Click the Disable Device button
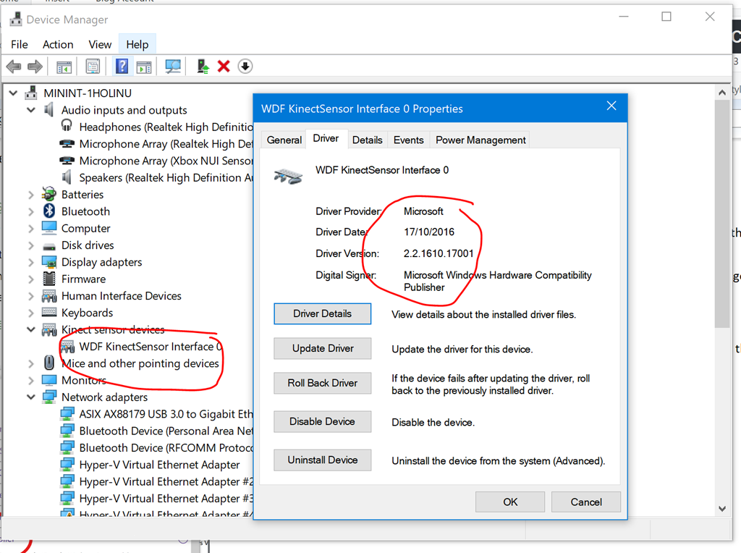741x553 pixels. 322,421
